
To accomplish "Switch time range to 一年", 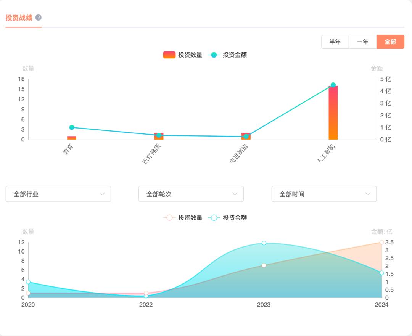I will (x=362, y=42).
